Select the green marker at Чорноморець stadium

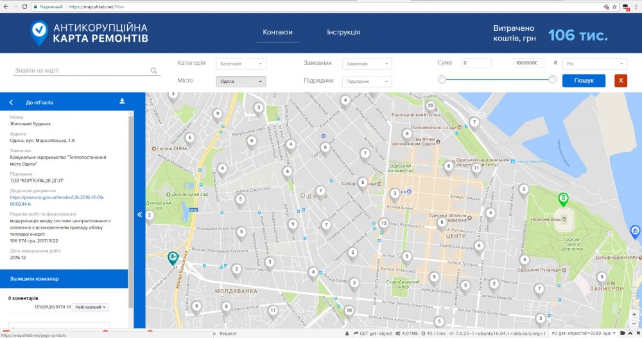pos(563,199)
